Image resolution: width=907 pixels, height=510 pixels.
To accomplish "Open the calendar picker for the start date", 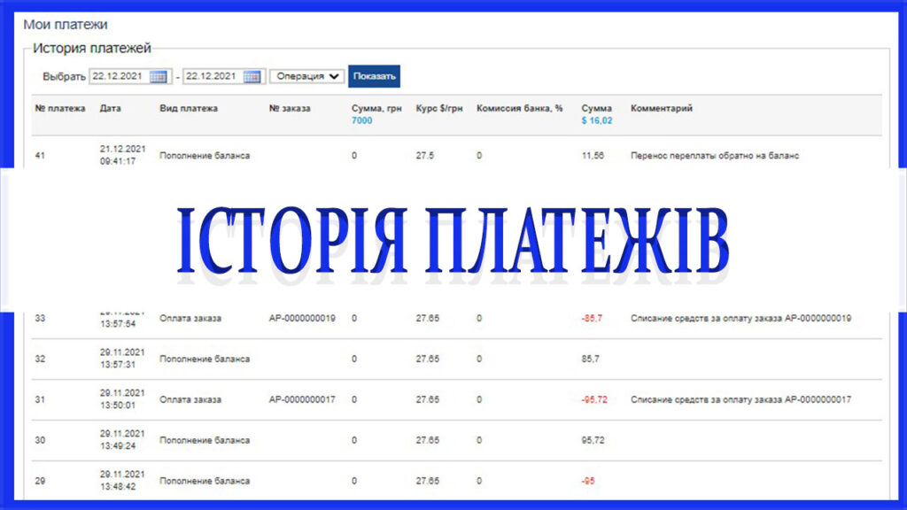I will point(159,77).
